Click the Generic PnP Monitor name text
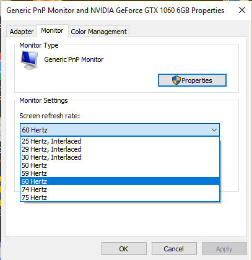Viewport: 252px width, 260px height. (74, 59)
